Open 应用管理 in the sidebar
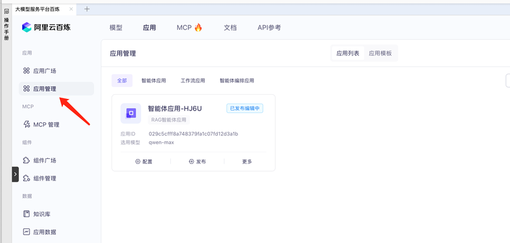 (x=56, y=89)
